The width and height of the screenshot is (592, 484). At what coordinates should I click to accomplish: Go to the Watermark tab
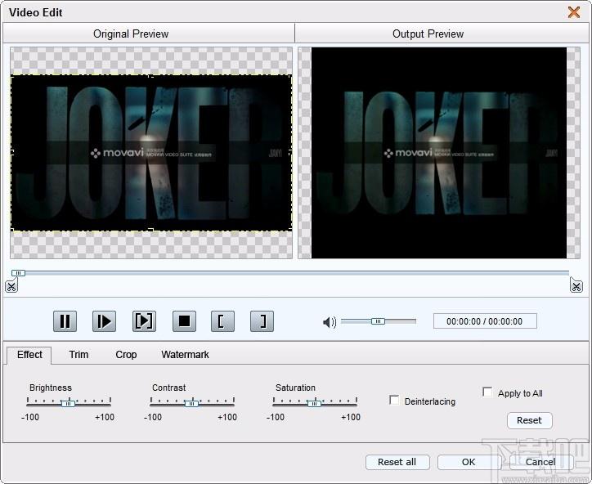pyautogui.click(x=185, y=355)
